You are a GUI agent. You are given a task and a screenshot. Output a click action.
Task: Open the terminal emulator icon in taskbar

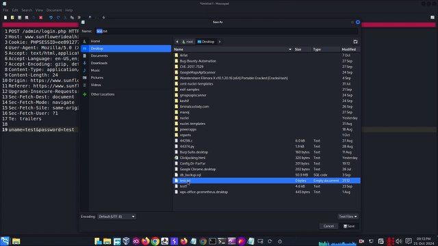point(212,241)
